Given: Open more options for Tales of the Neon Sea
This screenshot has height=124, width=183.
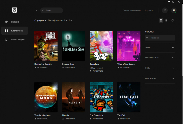Looking at the screenshot, I should (138, 64).
